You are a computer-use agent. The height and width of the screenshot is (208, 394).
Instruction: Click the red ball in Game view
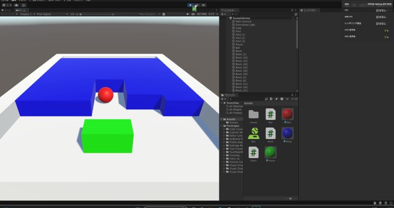106,95
